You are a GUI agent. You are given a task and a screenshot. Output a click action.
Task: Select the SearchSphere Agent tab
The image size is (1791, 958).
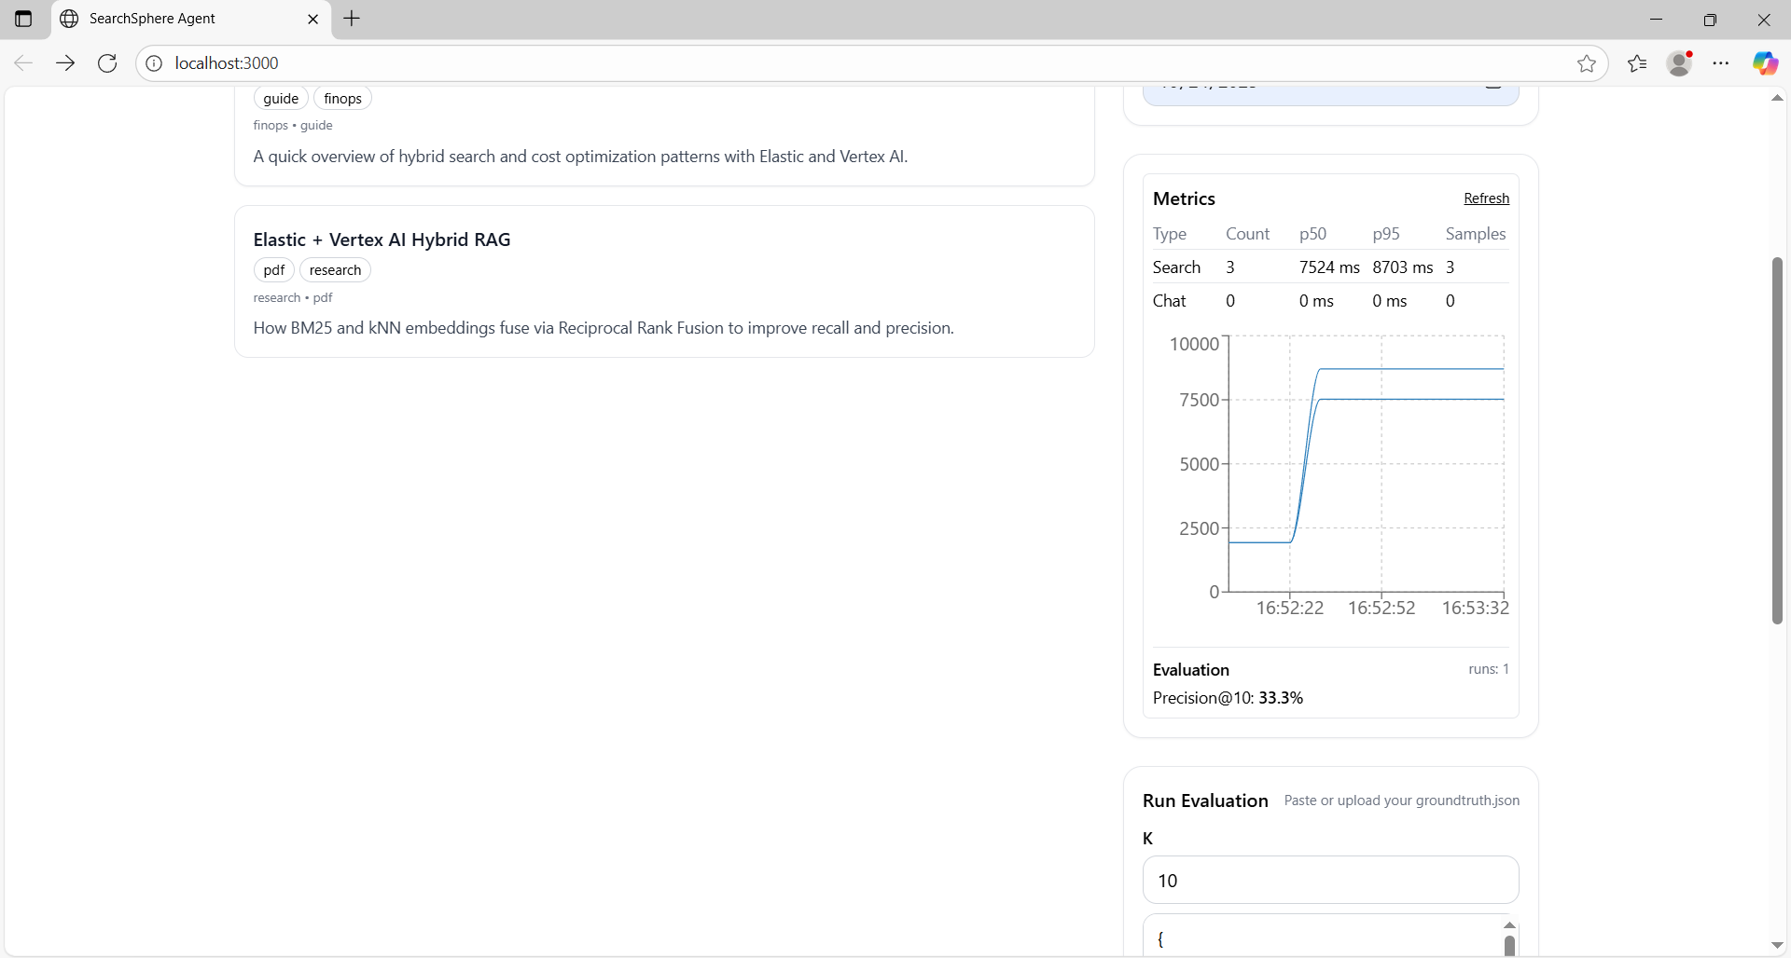pyautogui.click(x=191, y=19)
